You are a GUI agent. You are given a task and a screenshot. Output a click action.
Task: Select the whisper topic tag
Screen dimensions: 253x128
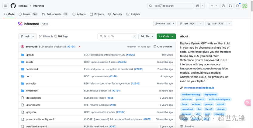tap(196, 104)
